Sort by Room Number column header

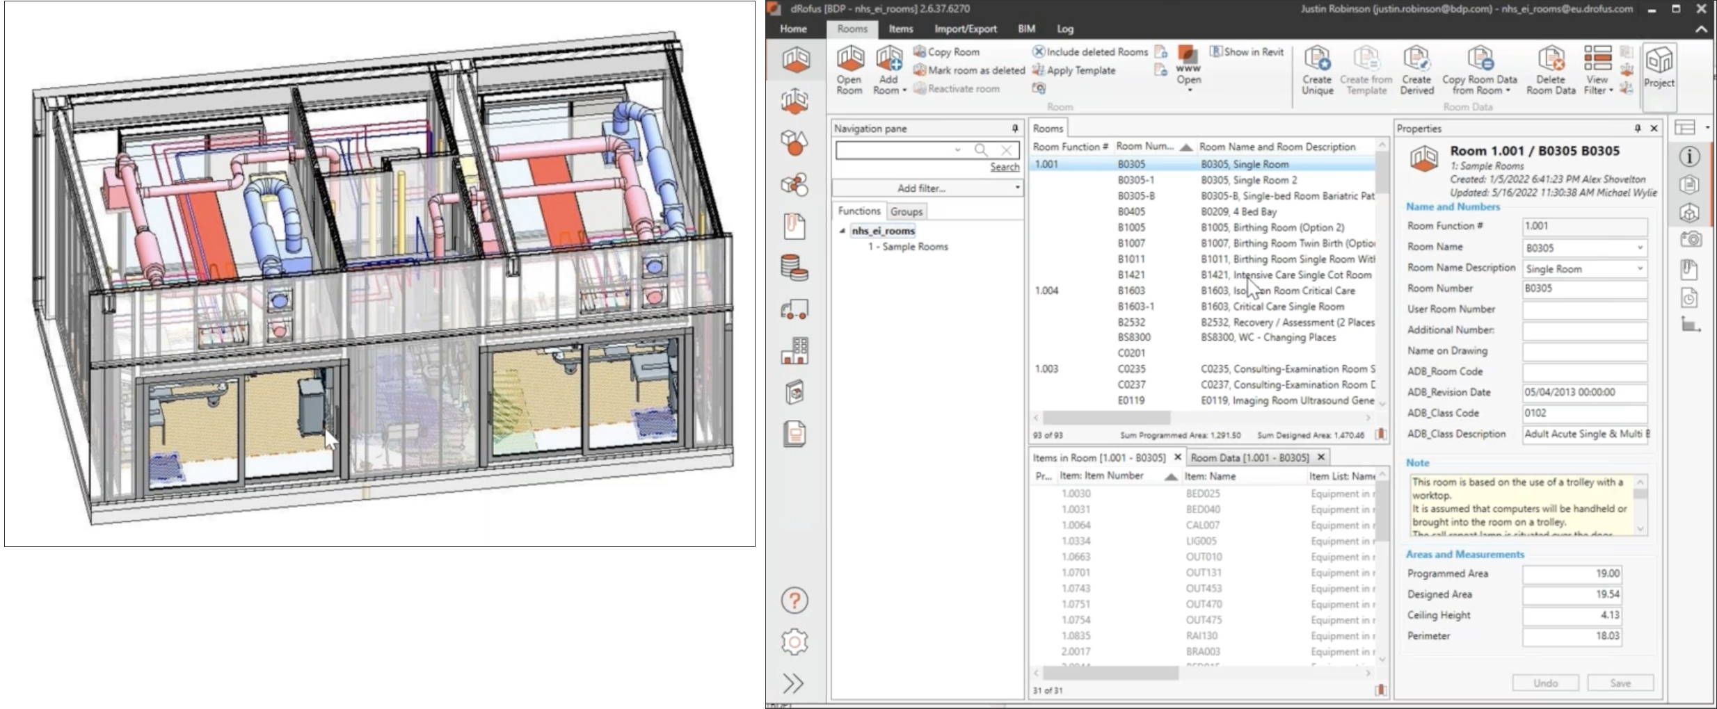tap(1153, 147)
